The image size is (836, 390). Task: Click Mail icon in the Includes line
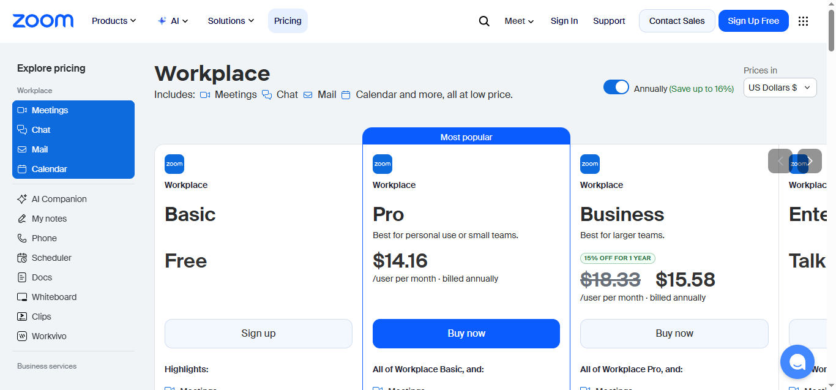click(x=308, y=95)
